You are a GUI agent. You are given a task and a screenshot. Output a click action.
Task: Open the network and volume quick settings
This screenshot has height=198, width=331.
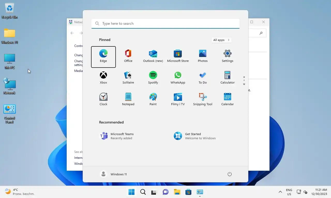coord(302,192)
